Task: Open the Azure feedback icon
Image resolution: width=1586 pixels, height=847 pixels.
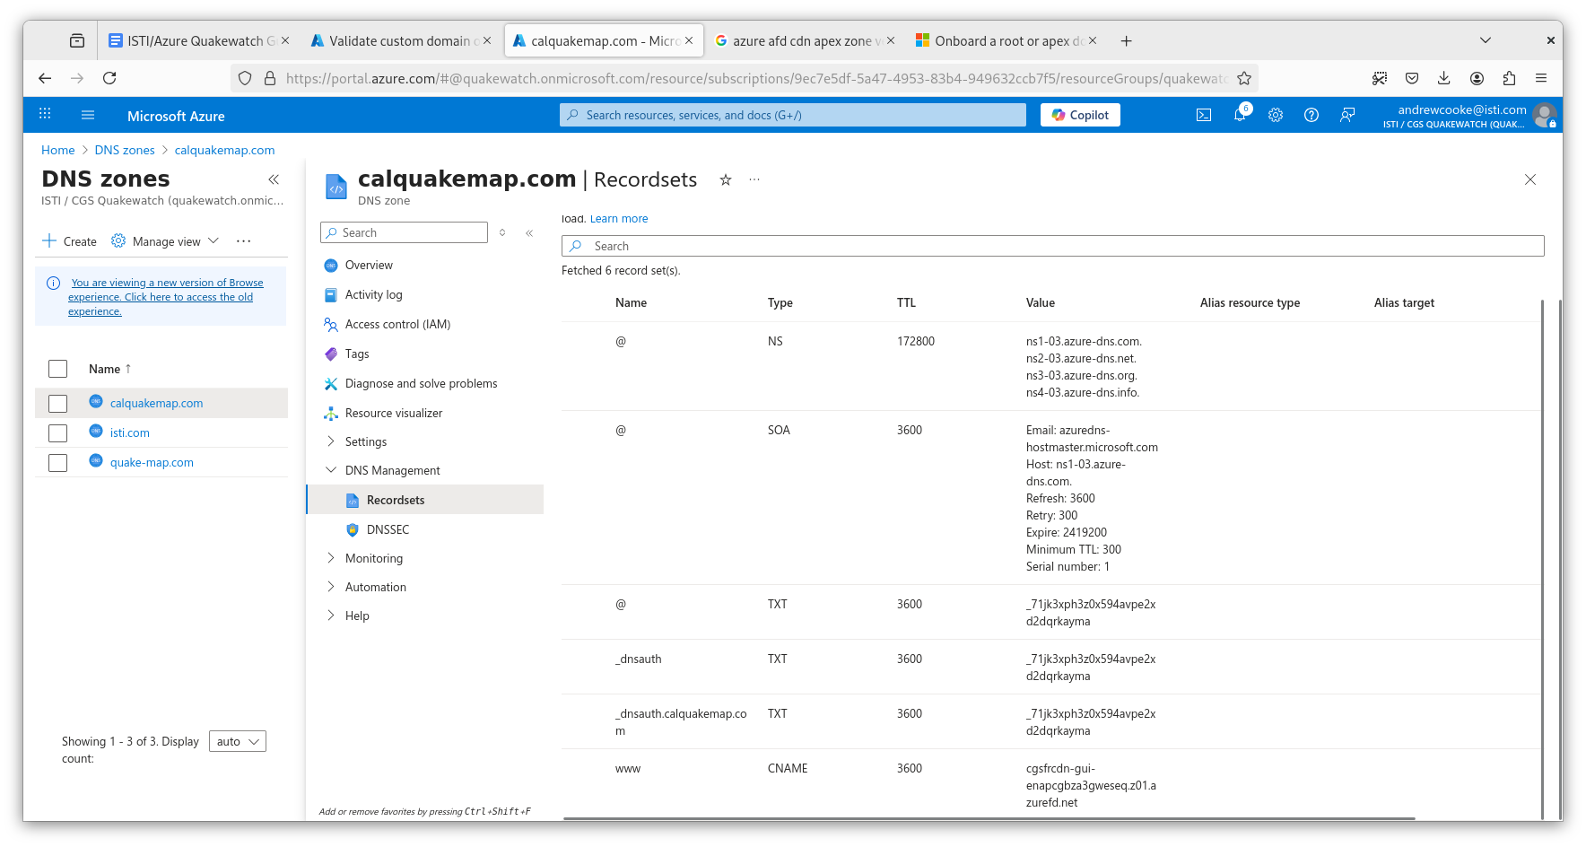Action: point(1347,115)
